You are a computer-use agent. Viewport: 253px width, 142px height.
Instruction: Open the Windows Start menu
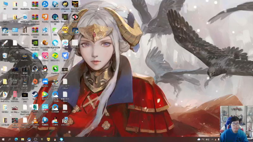point(3,139)
